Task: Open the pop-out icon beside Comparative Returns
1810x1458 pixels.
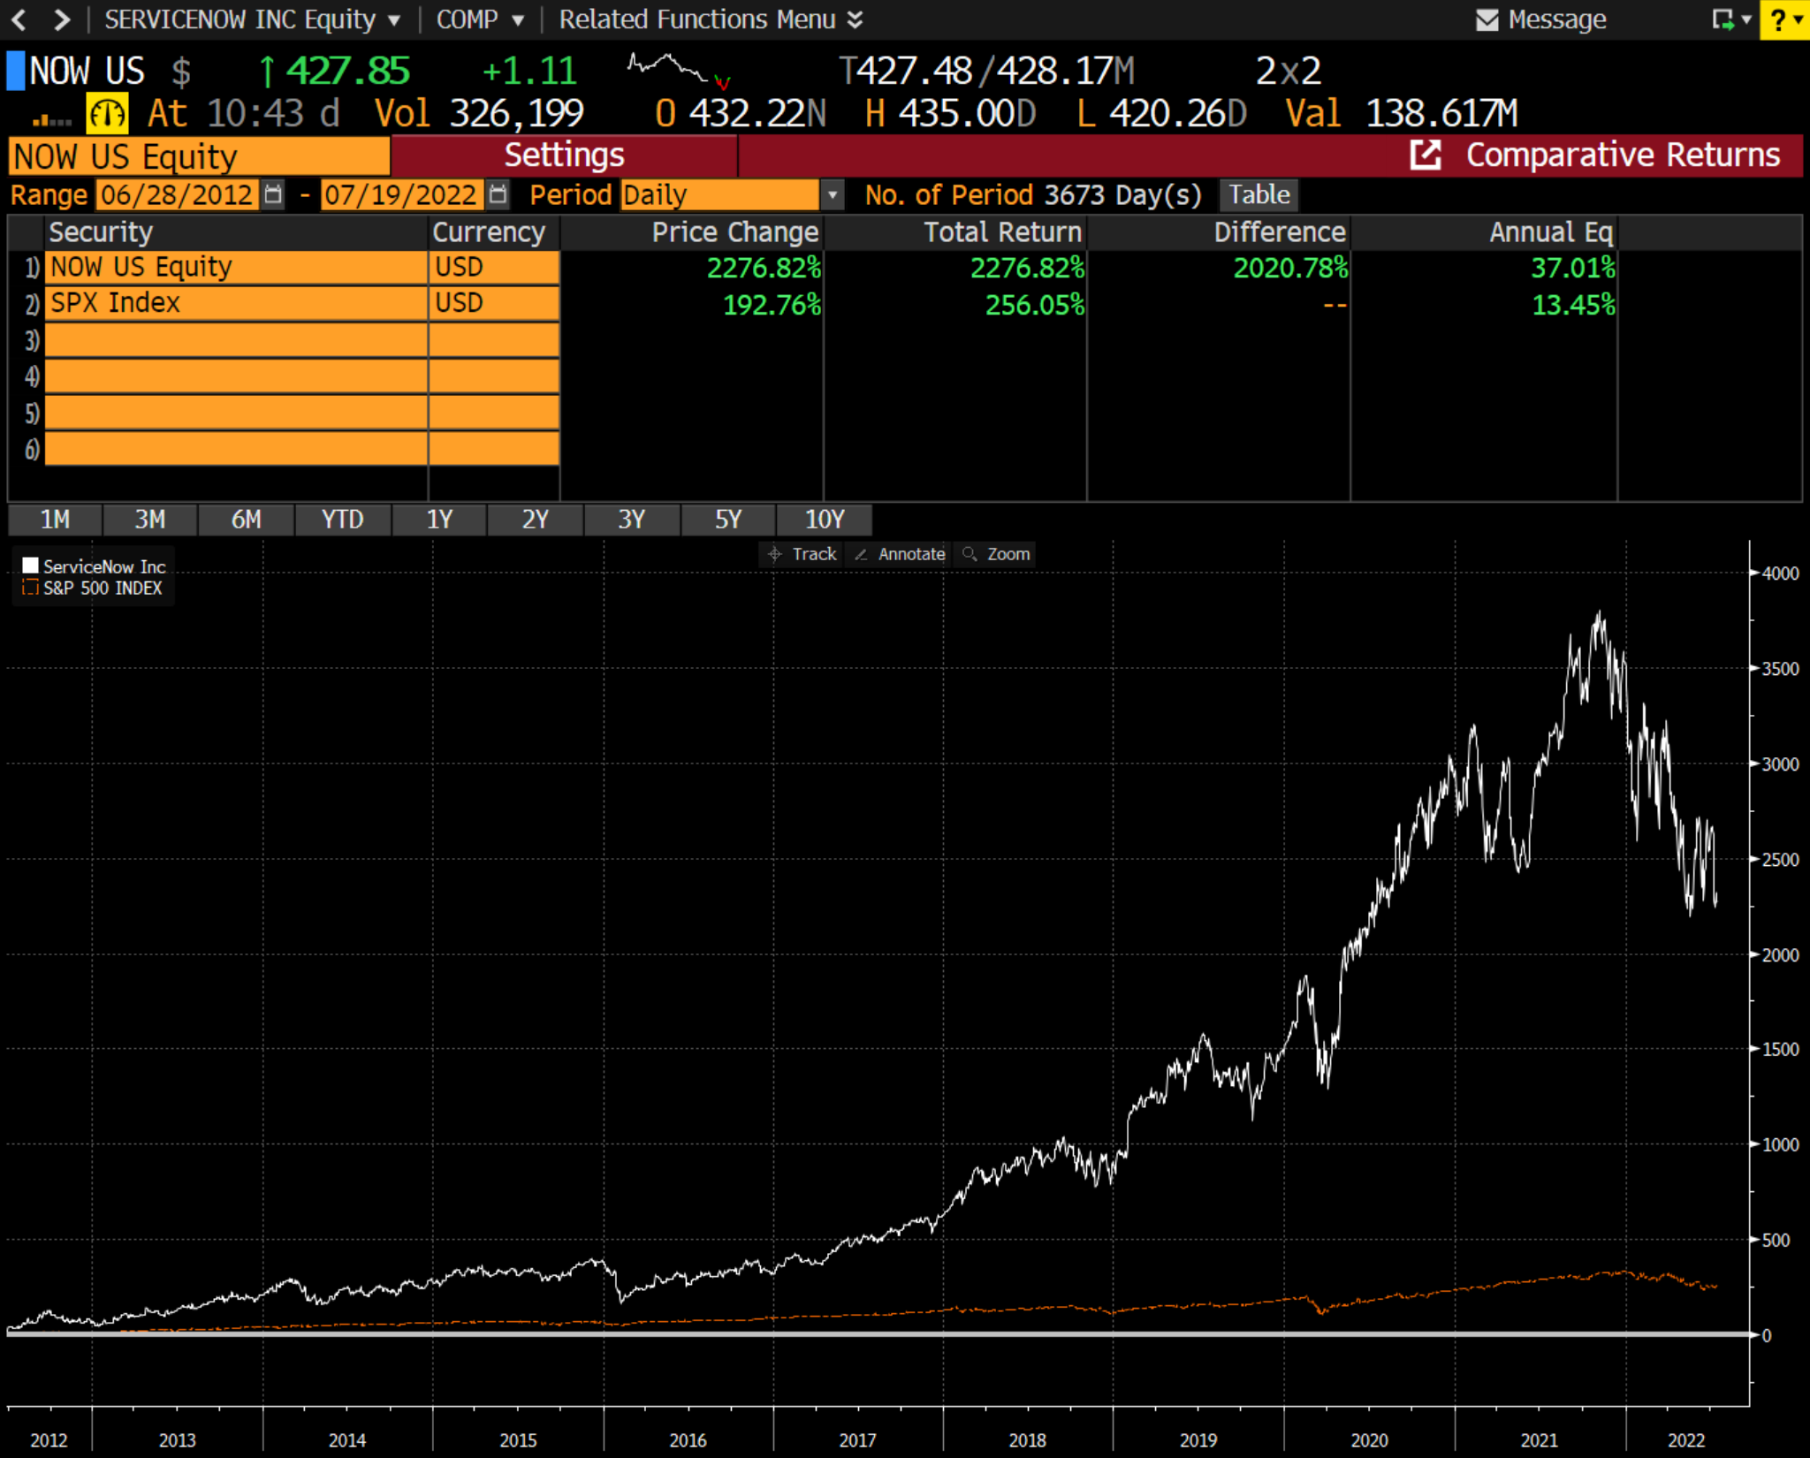Action: click(x=1425, y=155)
